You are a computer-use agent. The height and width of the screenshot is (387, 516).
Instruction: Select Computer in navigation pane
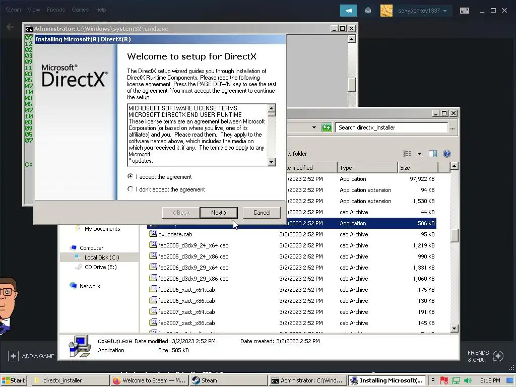tap(92, 248)
